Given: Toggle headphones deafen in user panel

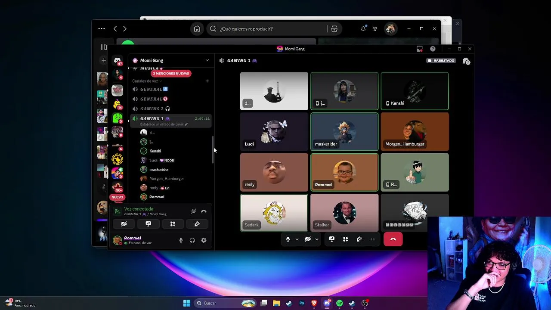Looking at the screenshot, I should [x=192, y=240].
